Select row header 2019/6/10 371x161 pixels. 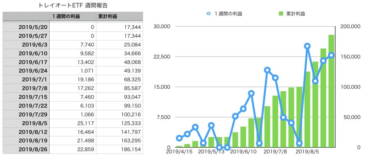tap(26, 54)
